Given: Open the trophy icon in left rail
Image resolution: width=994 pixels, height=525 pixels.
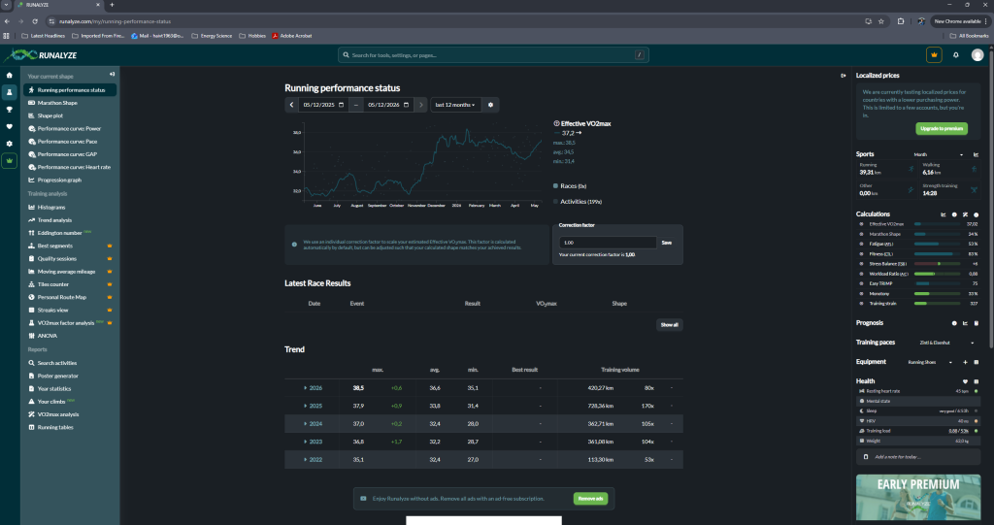Looking at the screenshot, I should click(x=9, y=109).
